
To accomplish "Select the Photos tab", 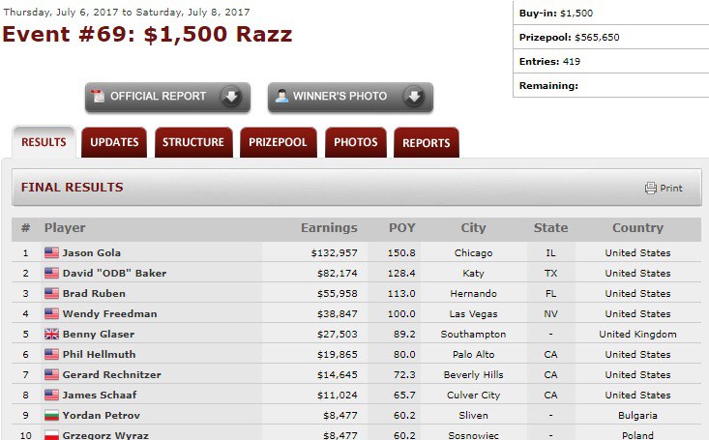I will 355,143.
